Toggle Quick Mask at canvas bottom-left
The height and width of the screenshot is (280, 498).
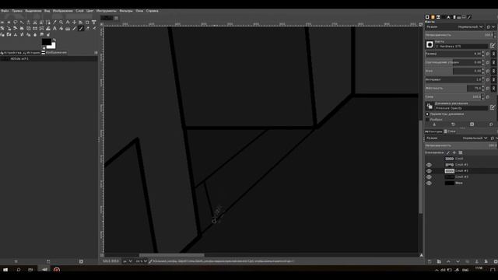click(x=102, y=255)
